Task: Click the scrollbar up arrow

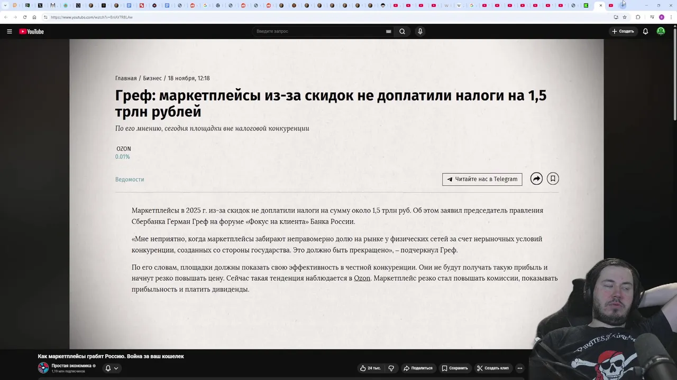Action: tap(674, 27)
